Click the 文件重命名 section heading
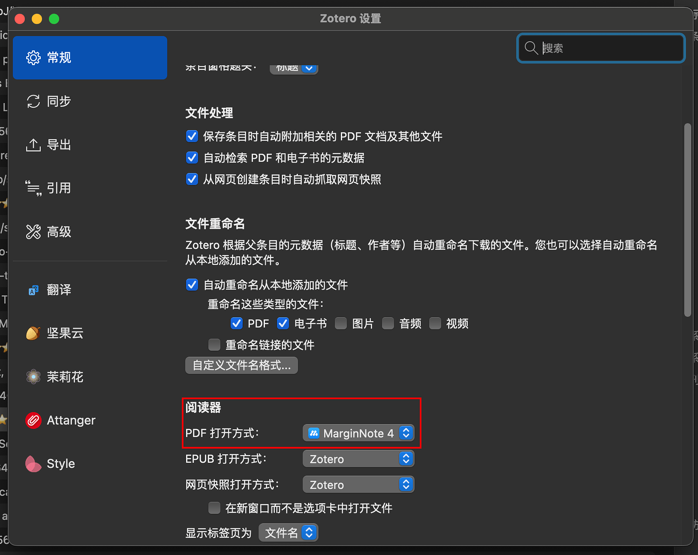 215,224
